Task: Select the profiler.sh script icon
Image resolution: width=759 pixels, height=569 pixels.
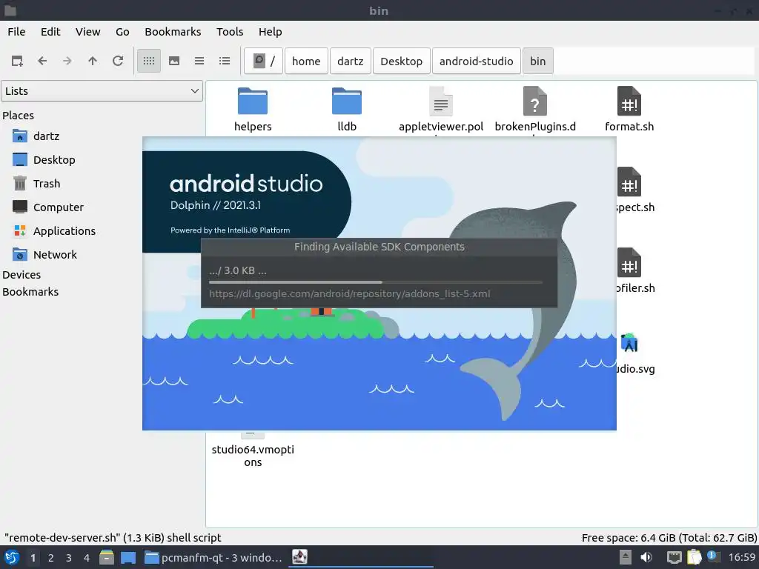Action: coord(629,263)
